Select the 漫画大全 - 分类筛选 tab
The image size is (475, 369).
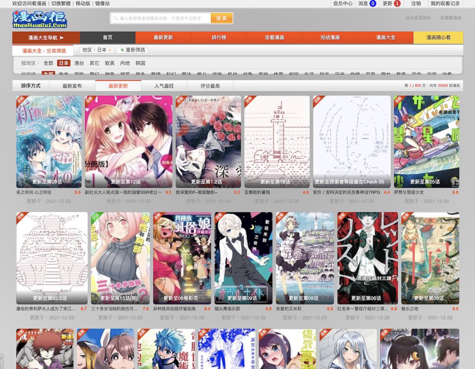pos(43,51)
